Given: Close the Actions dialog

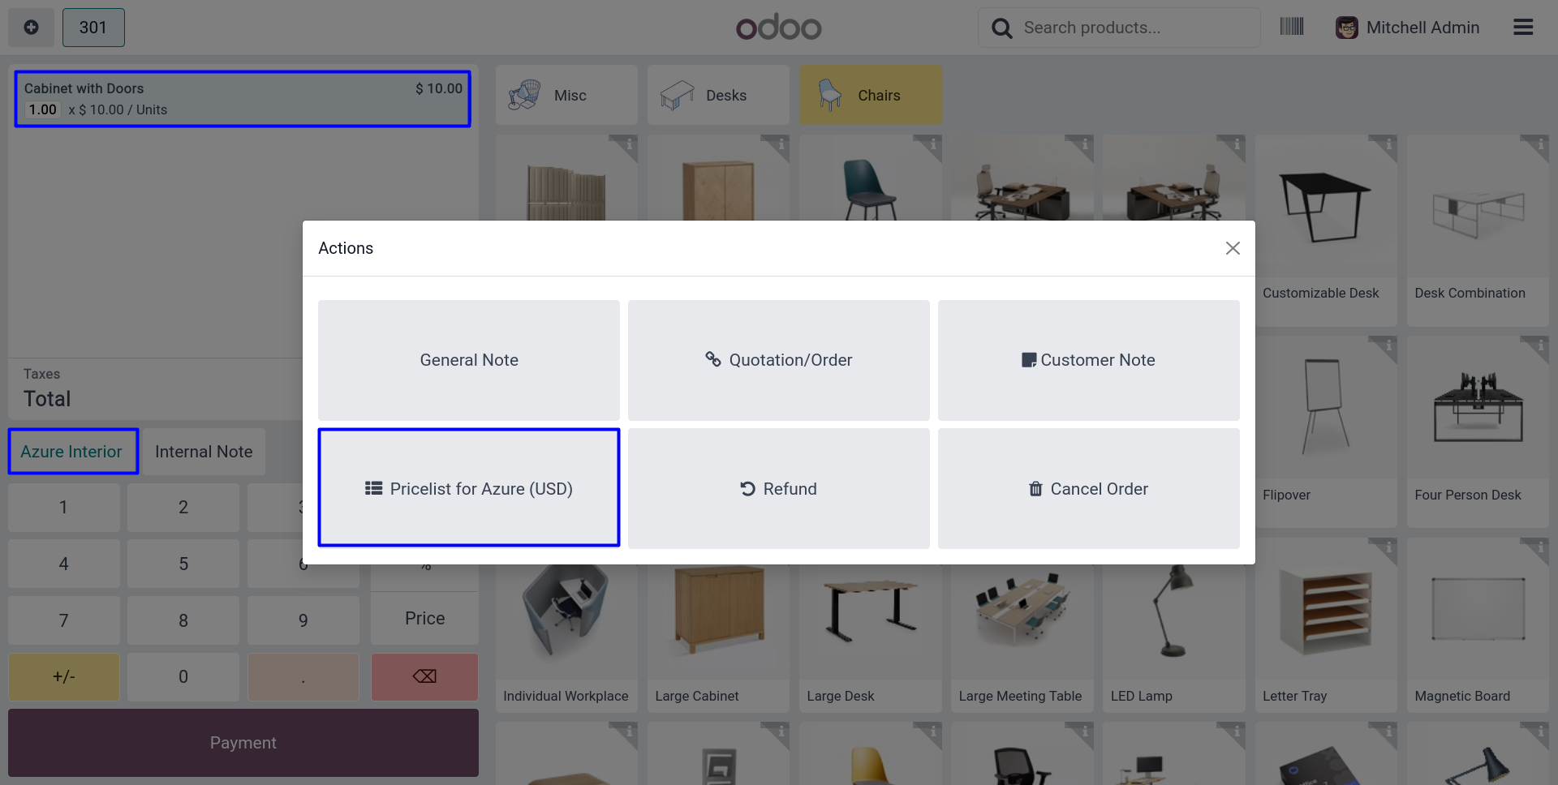Looking at the screenshot, I should click(x=1232, y=248).
